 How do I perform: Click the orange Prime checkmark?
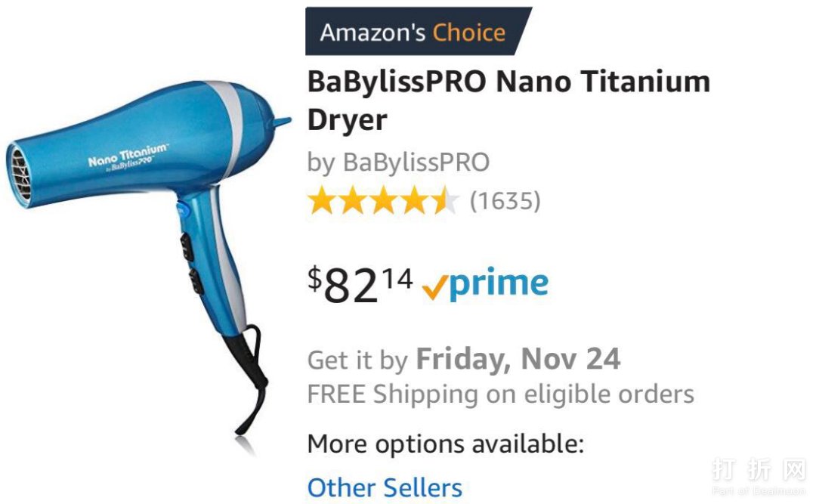435,287
